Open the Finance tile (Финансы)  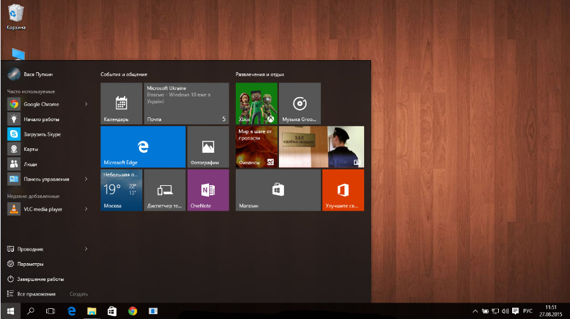(x=256, y=146)
